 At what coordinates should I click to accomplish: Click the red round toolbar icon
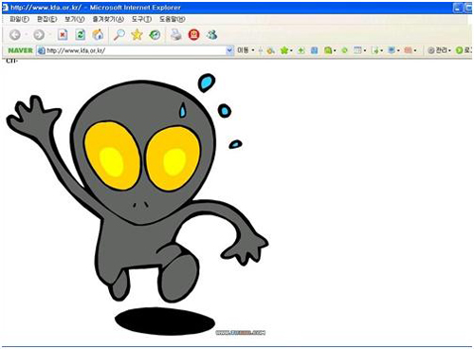(193, 34)
